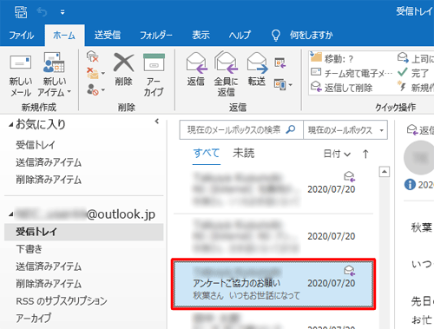Select 受信トレイ under the outlook.jp account
Screen dimensions: 434x329
[84, 232]
